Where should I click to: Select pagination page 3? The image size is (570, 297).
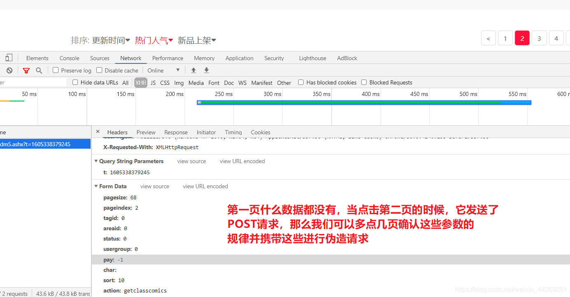pyautogui.click(x=539, y=38)
